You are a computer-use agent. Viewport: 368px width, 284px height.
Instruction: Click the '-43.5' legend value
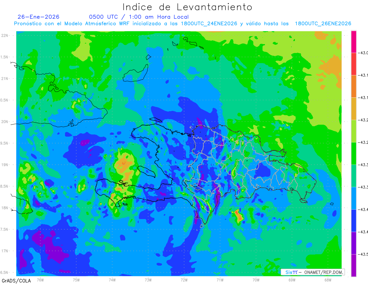coord(364,254)
